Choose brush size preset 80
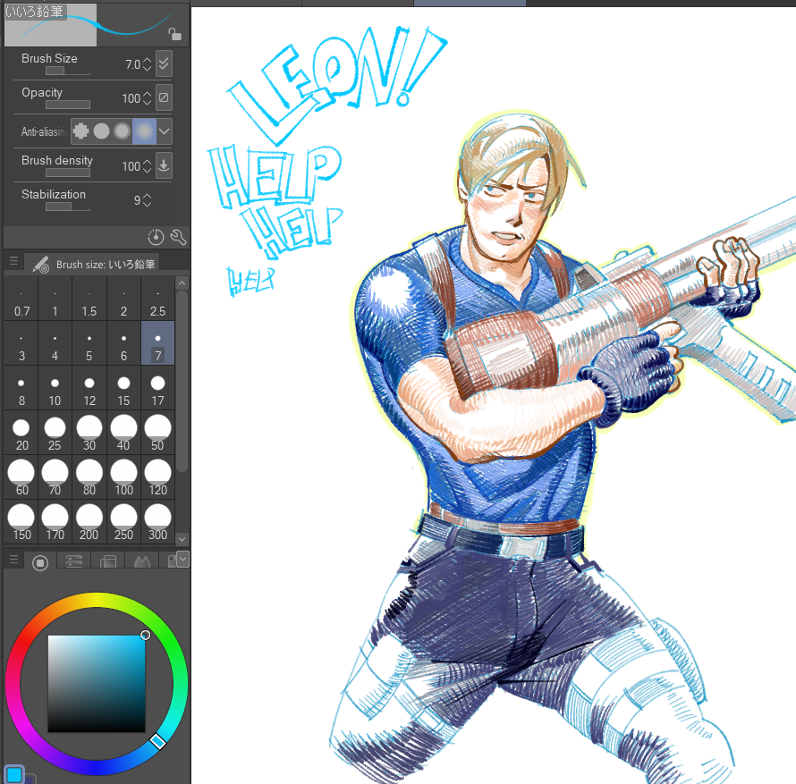 coord(89,477)
